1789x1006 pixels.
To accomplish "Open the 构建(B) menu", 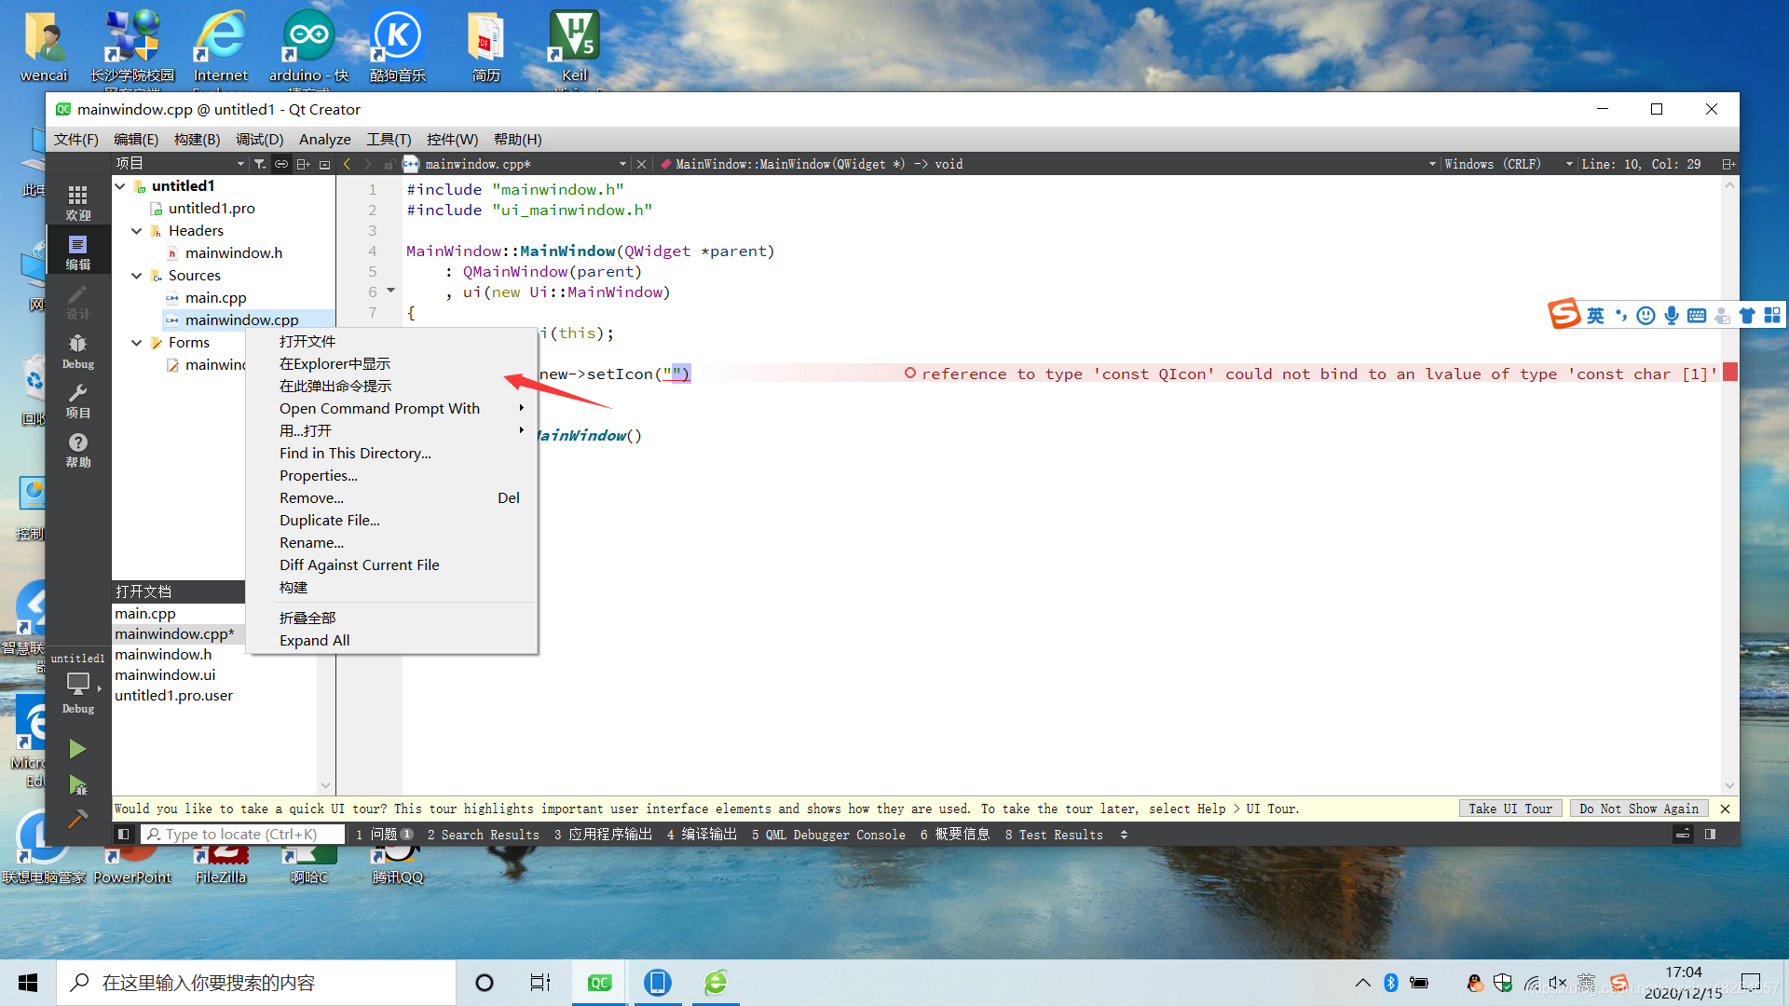I will coord(197,140).
